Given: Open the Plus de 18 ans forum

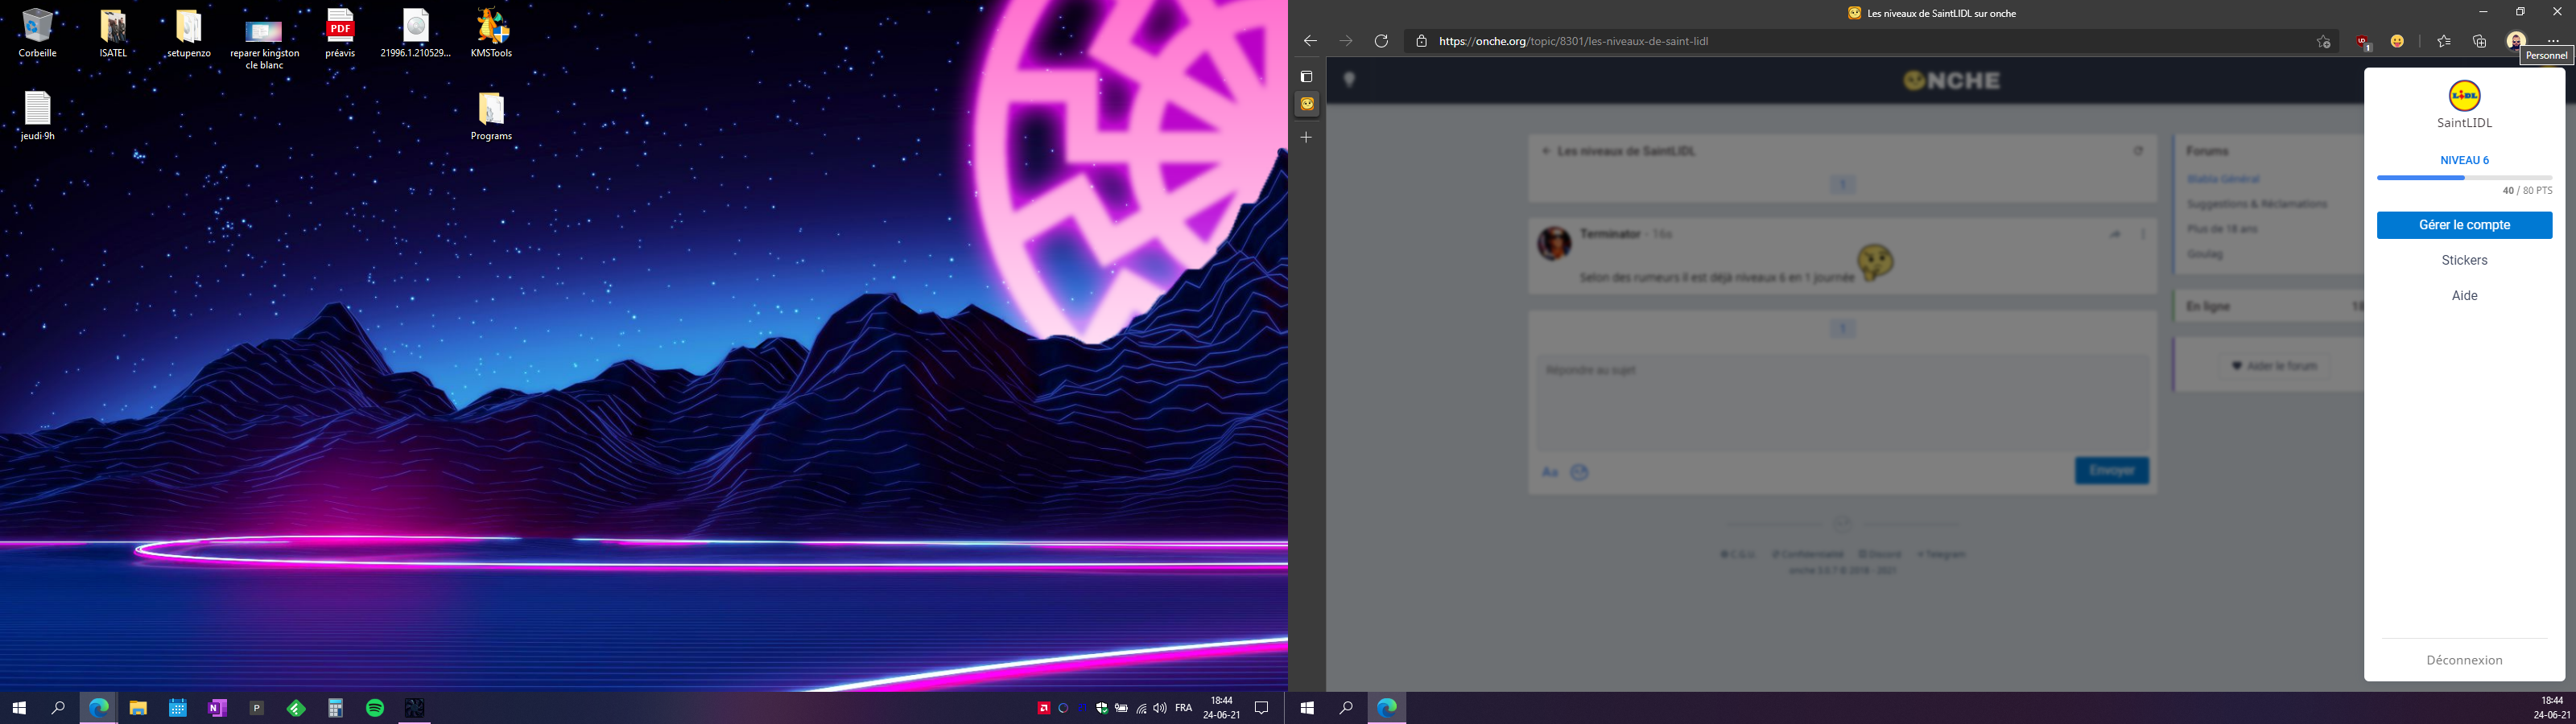Looking at the screenshot, I should point(2222,229).
